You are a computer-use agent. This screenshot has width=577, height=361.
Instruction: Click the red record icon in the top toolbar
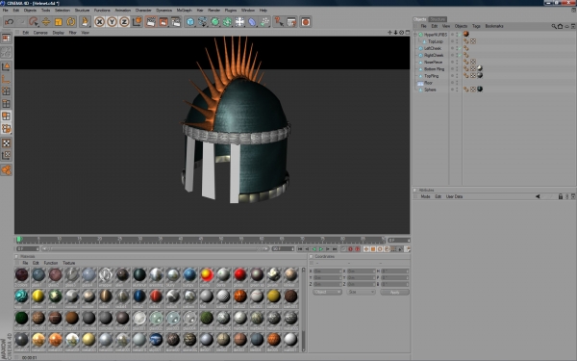click(306, 22)
